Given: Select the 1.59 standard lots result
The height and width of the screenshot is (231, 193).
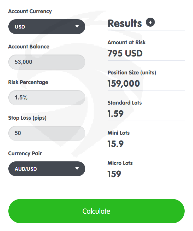Looking at the screenshot, I should click(x=115, y=114).
